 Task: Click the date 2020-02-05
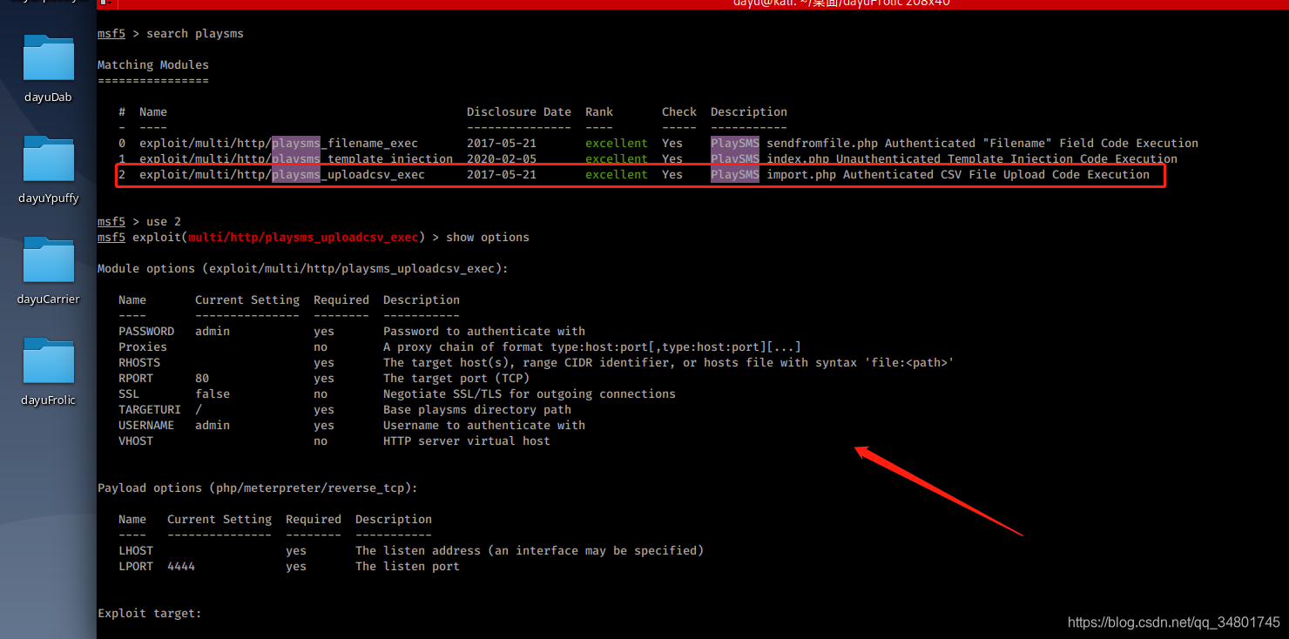pyautogui.click(x=502, y=158)
